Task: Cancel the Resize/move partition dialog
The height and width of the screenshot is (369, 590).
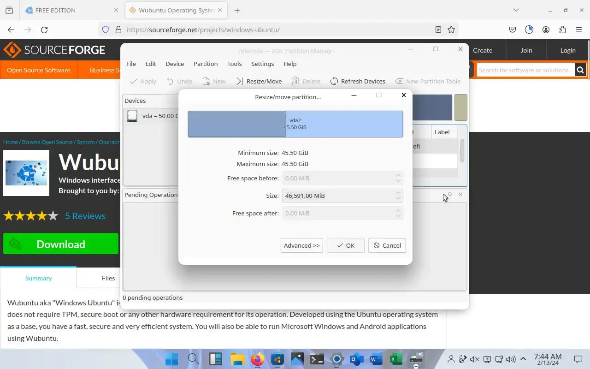Action: tap(387, 245)
